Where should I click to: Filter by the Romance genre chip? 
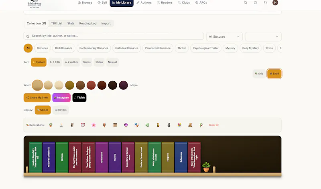pyautogui.click(x=43, y=48)
